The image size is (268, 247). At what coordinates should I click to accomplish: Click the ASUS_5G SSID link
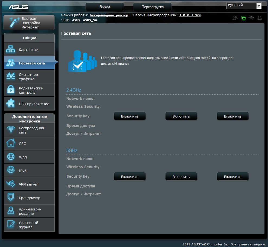[90, 20]
